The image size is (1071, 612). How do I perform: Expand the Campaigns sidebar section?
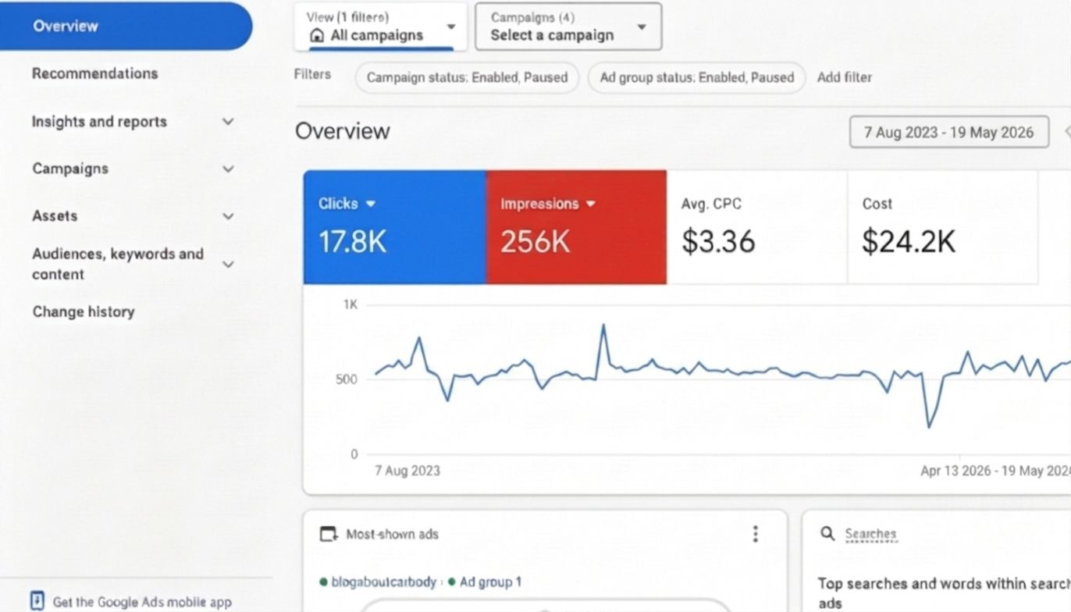pos(228,169)
